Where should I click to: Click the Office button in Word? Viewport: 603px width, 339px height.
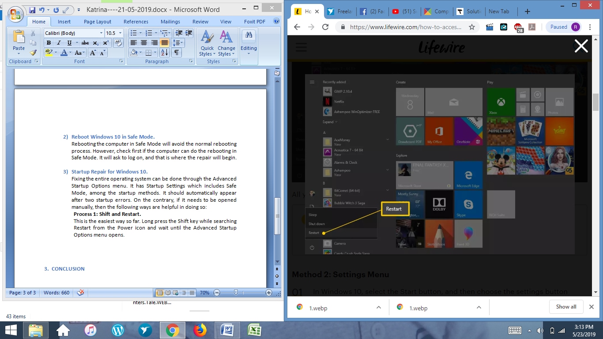(x=15, y=14)
